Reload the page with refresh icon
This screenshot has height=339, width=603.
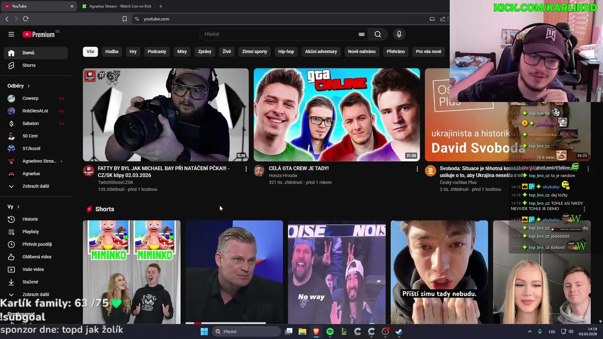(26, 19)
